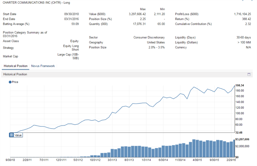Image resolution: width=257 pixels, height=166 pixels.
Task: Maximize the Historical Position panel
Action: pyautogui.click(x=249, y=74)
